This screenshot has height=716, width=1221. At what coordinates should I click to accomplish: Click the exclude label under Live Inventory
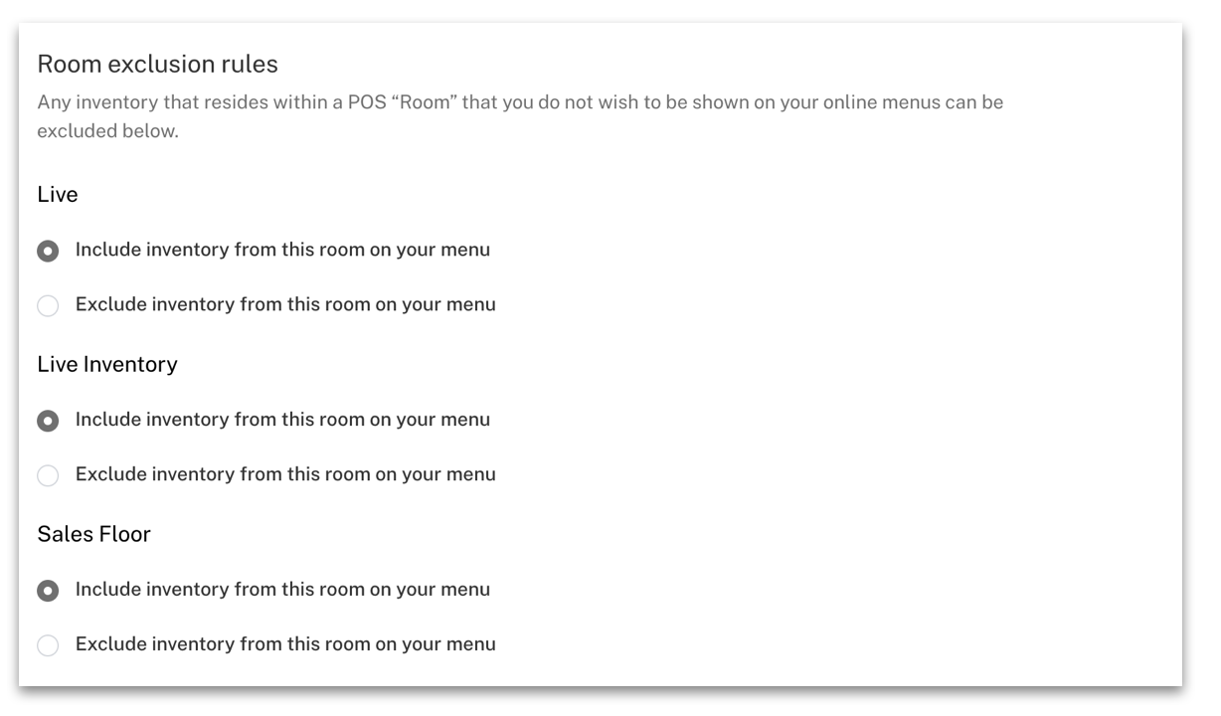tap(284, 474)
